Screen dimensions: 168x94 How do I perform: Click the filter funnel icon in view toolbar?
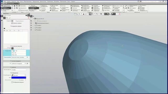[113, 14]
